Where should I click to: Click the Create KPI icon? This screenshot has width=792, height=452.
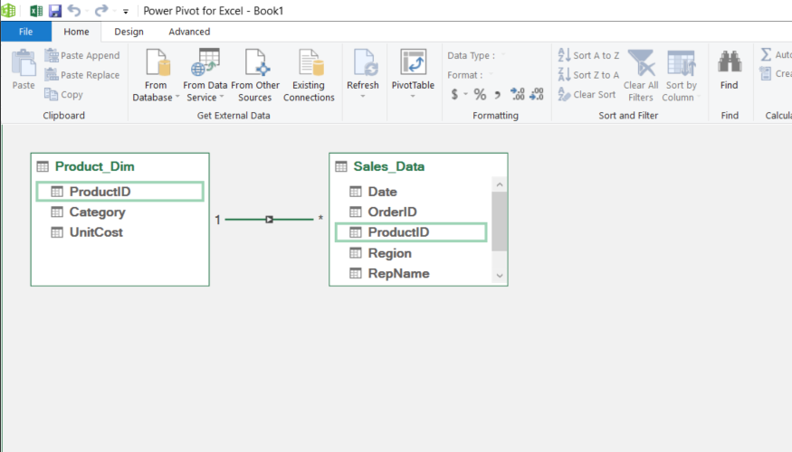(766, 74)
